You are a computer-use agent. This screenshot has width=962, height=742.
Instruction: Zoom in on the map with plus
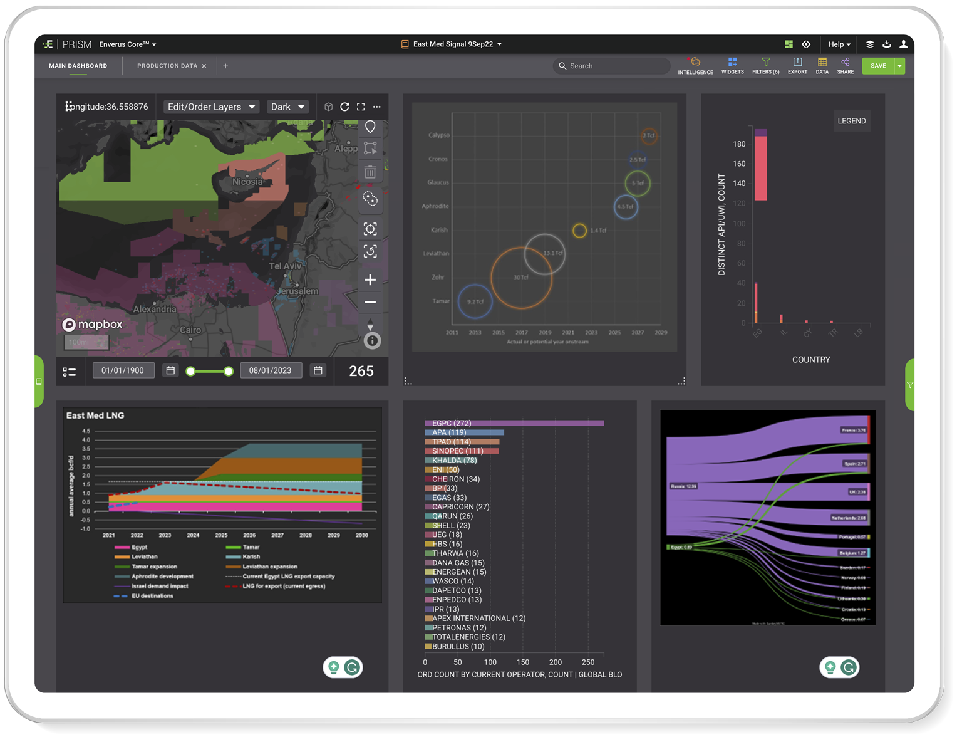(370, 280)
